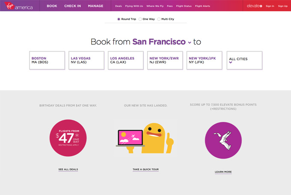The height and width of the screenshot is (195, 291).
Task: Click the Sign Up link
Action: coord(282,6)
